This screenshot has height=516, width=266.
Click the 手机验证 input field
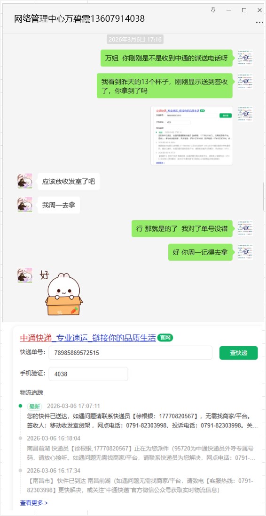pos(88,374)
